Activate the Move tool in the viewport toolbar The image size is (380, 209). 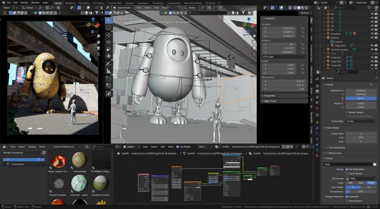click(x=108, y=35)
